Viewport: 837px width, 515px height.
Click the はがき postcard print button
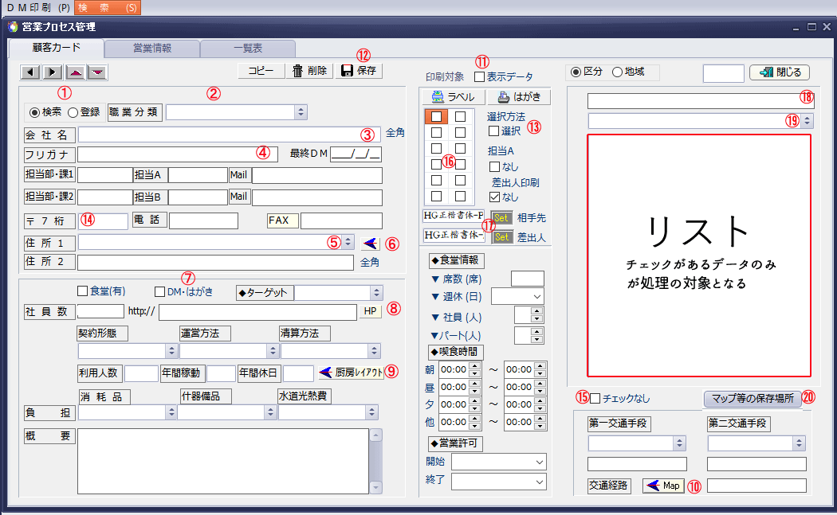point(519,97)
